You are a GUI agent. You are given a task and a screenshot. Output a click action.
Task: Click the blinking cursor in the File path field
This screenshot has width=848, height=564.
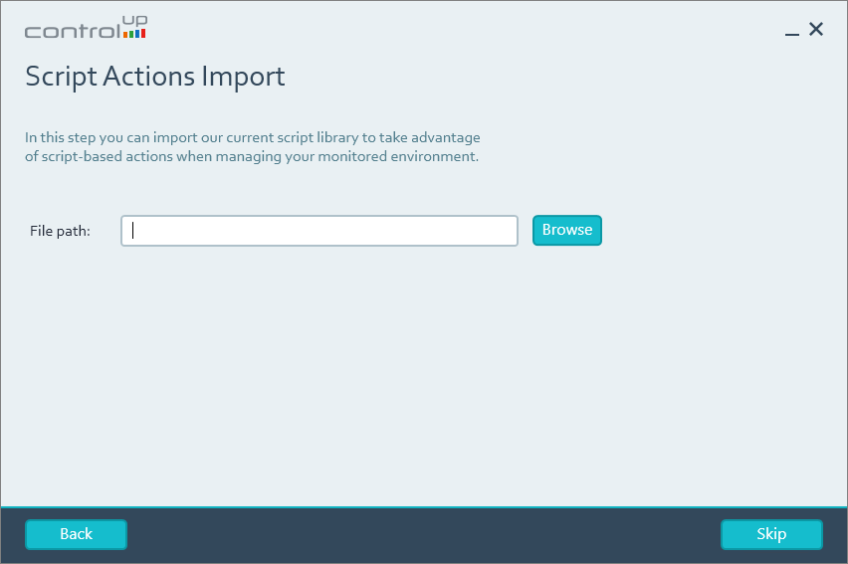[133, 231]
